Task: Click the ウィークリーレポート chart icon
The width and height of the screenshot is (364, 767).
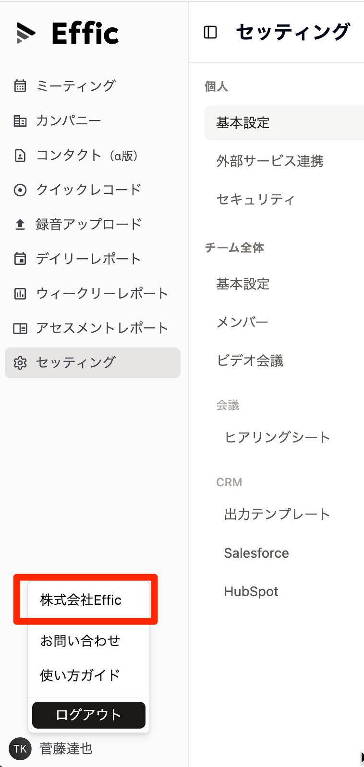Action: point(20,293)
